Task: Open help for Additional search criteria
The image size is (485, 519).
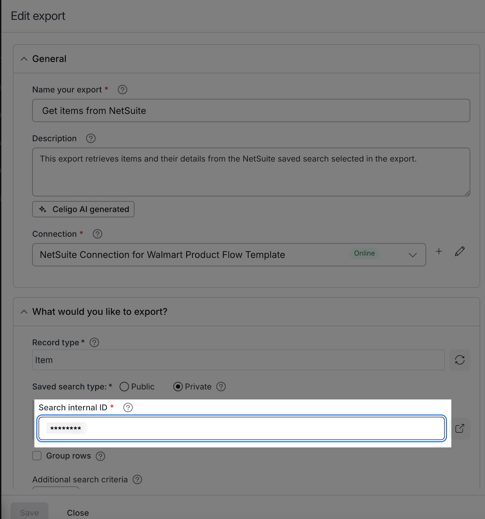Action: [137, 480]
